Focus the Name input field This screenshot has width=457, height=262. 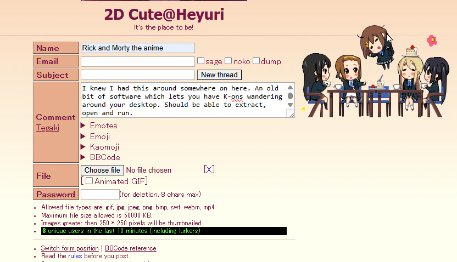point(137,48)
